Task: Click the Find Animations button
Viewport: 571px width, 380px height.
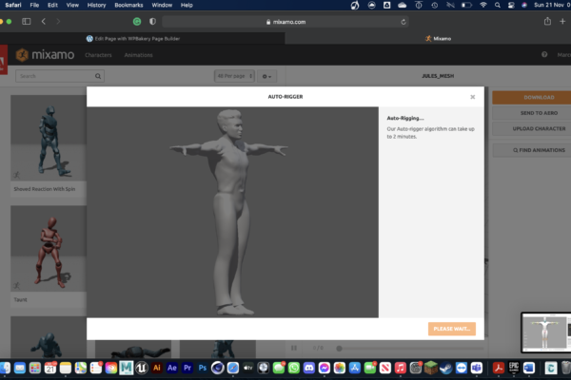Action: (x=532, y=150)
